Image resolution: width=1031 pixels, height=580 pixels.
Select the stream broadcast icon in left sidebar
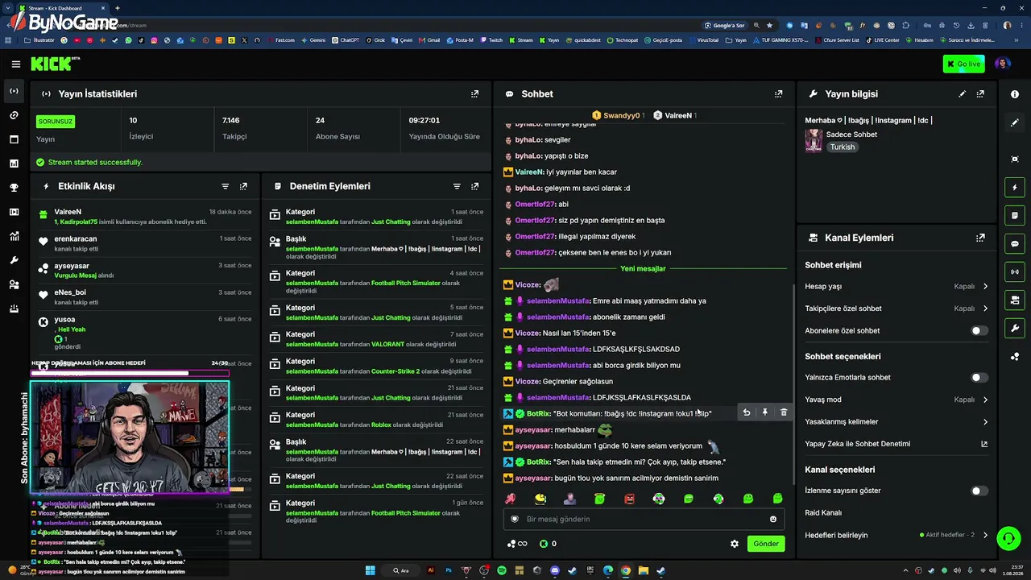point(14,91)
